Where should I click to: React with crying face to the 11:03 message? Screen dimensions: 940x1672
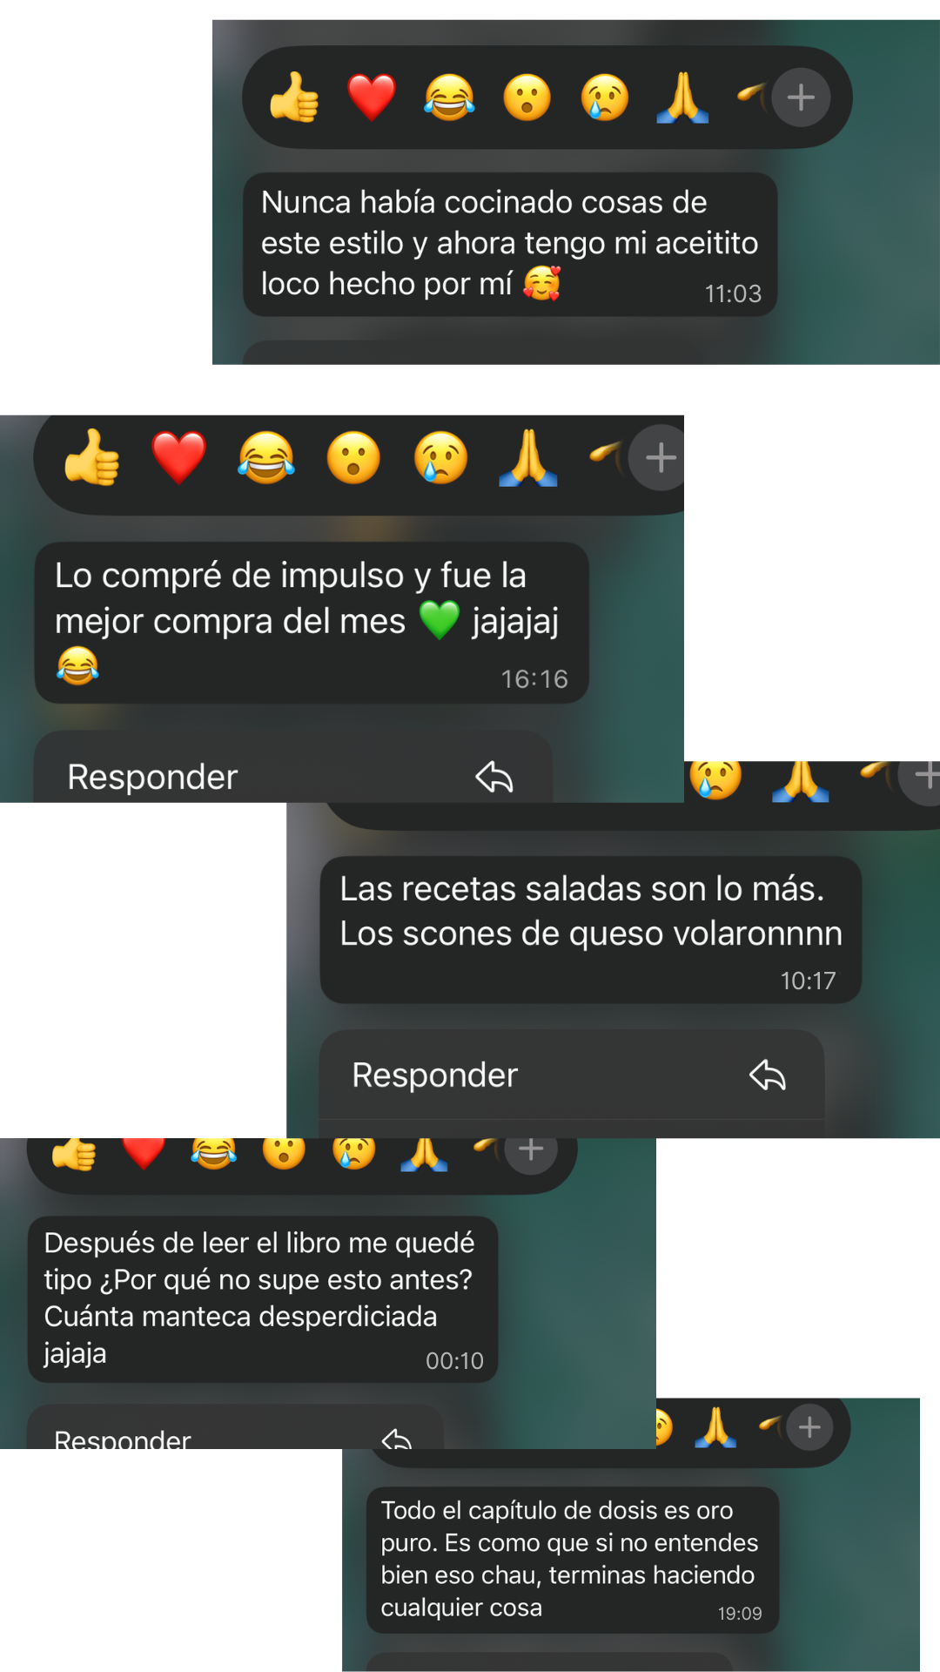click(605, 97)
